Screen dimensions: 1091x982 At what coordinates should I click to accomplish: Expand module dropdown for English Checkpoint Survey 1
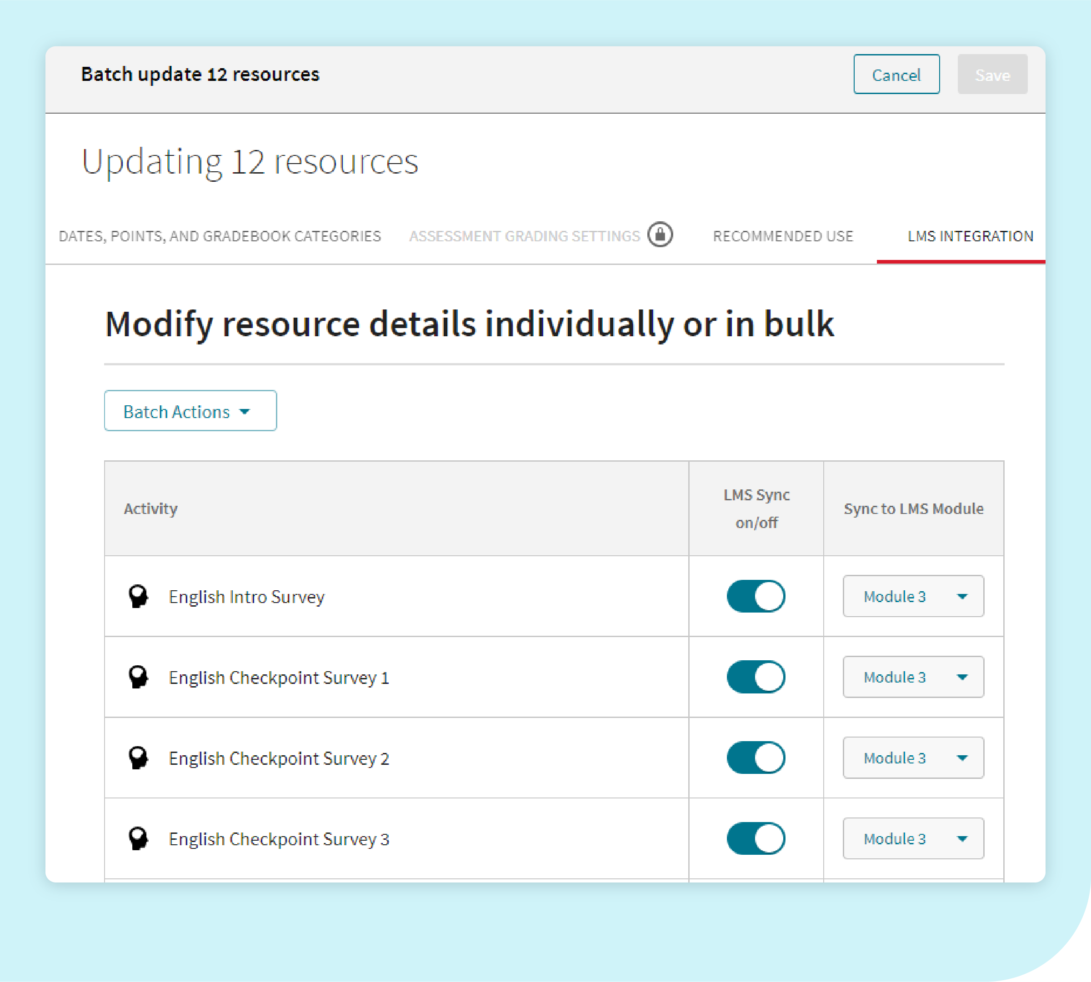913,677
